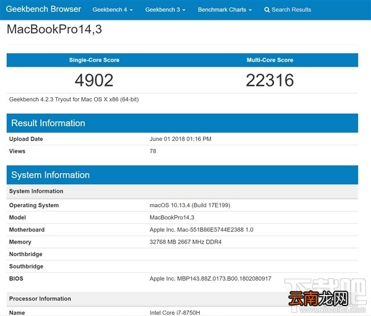Open the Benchmark Charts dropdown
This screenshot has height=316, width=371.
pos(225,10)
